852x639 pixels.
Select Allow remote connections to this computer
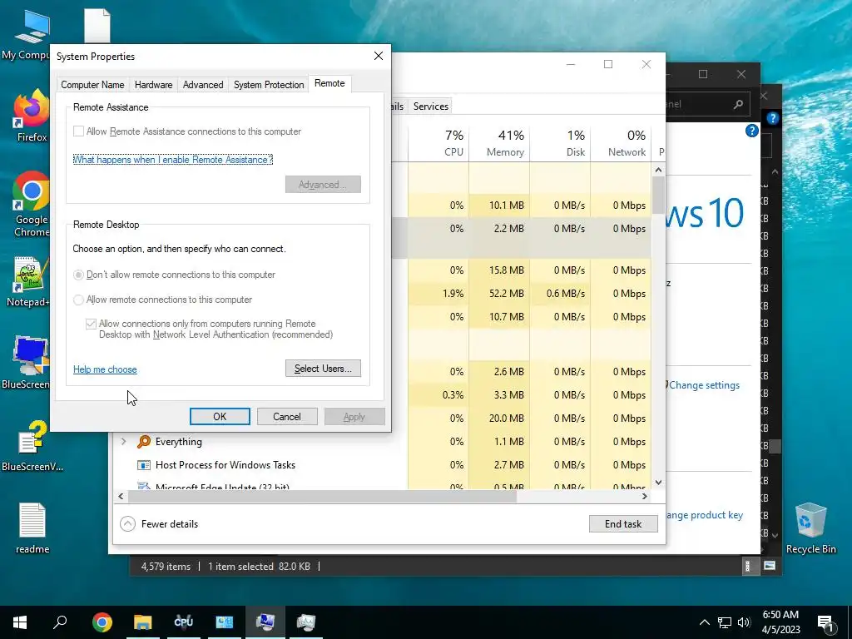79,300
